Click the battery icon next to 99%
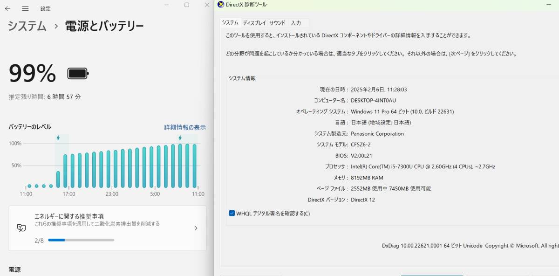This screenshot has width=559, height=276. click(x=76, y=73)
